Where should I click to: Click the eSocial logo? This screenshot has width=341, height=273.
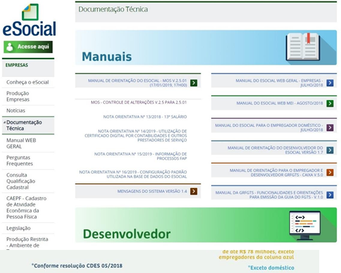tap(29, 20)
